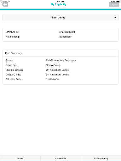
Task: Click the Subscriber relationship value
Action: click(65, 37)
